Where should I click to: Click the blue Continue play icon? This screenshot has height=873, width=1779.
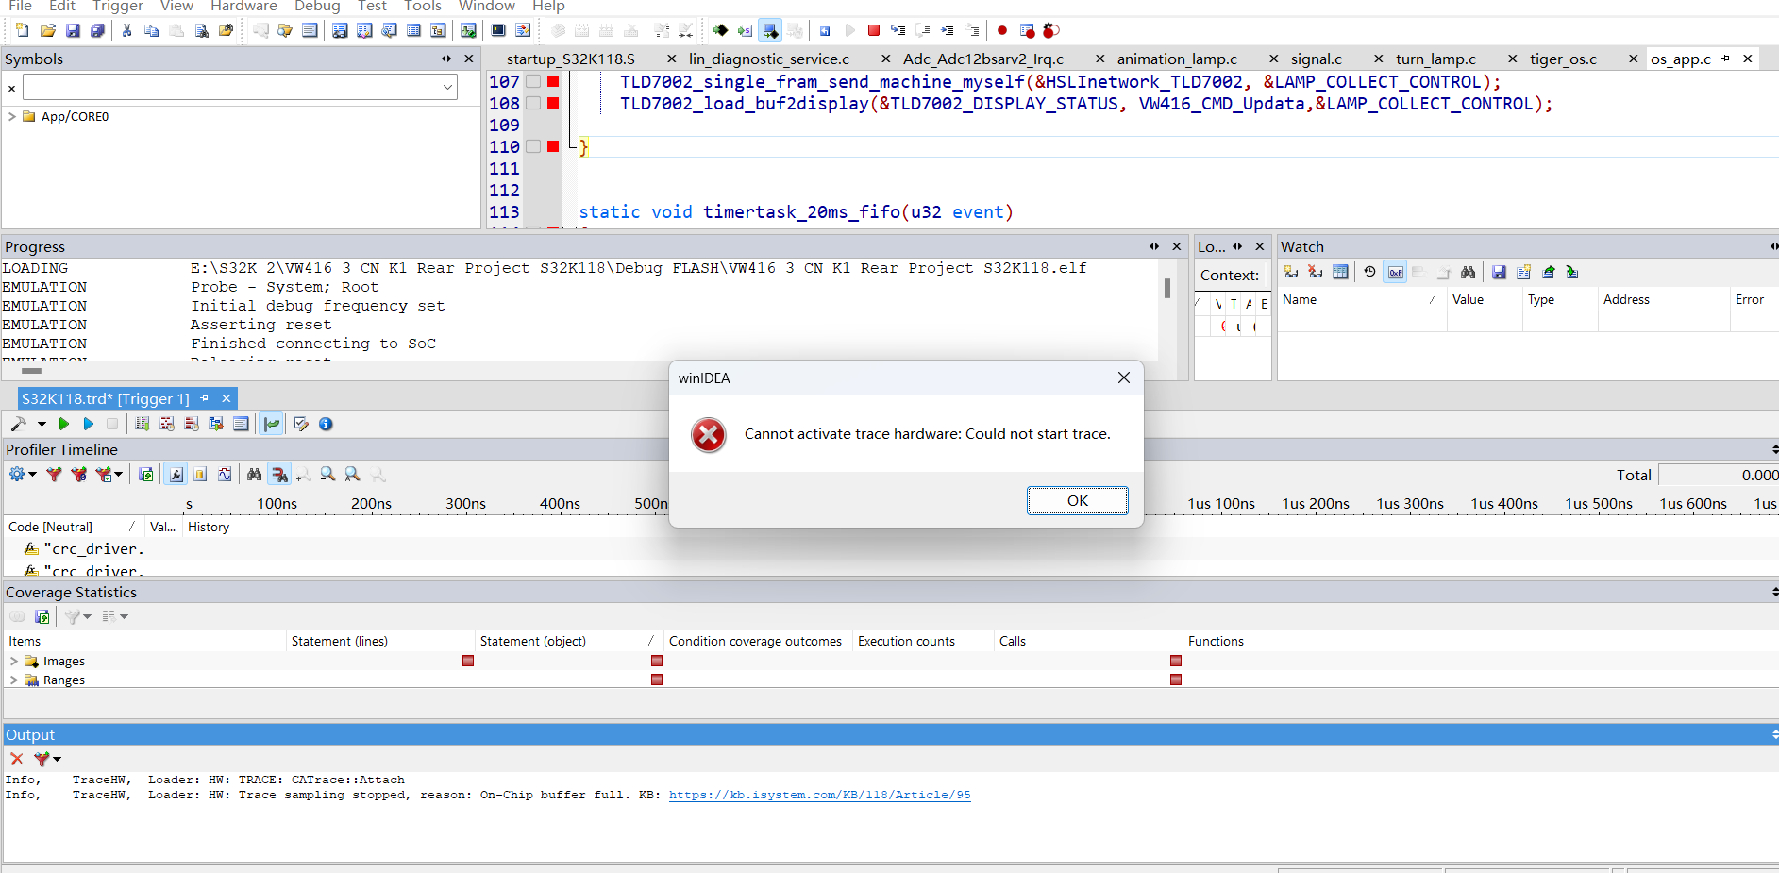tap(89, 424)
